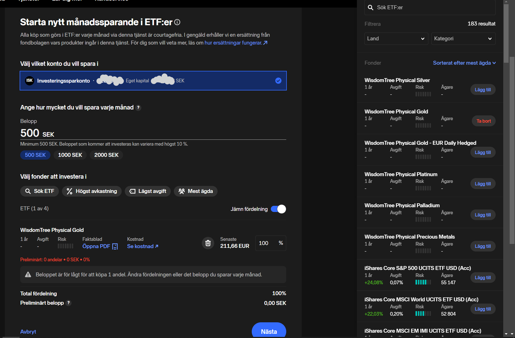Open the Faktablad PDF document icon
Screen dimensions: 515x338
click(115, 246)
